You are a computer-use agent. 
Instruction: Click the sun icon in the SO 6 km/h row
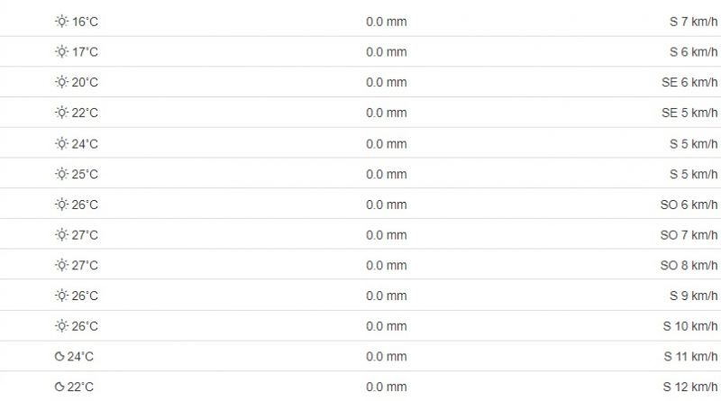point(61,205)
